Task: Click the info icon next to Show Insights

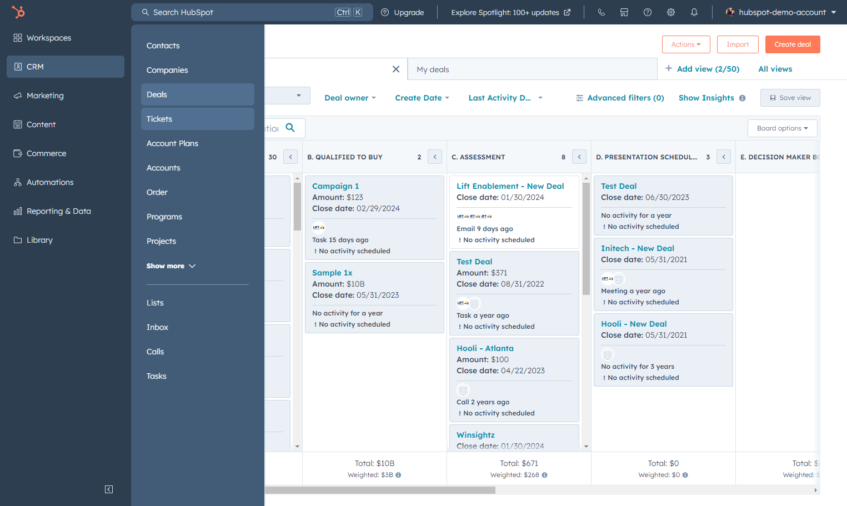Action: 743,98
